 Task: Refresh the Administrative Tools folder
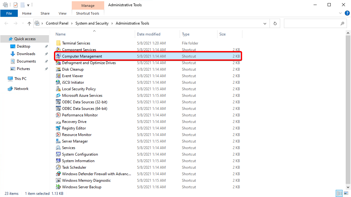click(275, 23)
